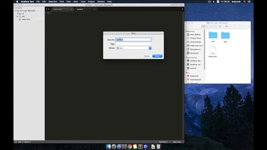Open App Store from the Dock

point(119,146)
